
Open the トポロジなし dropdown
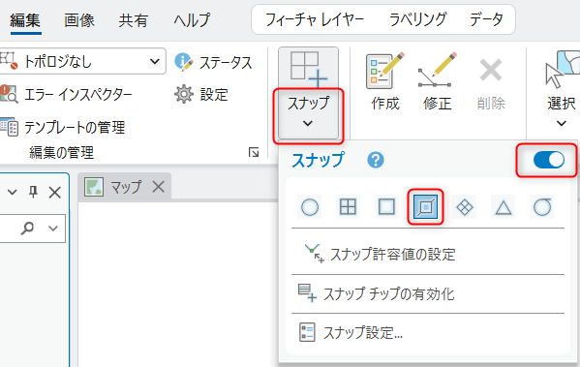(82, 61)
